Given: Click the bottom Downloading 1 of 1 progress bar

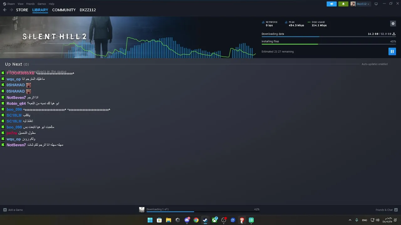Looking at the screenshot, I should click(x=203, y=212).
